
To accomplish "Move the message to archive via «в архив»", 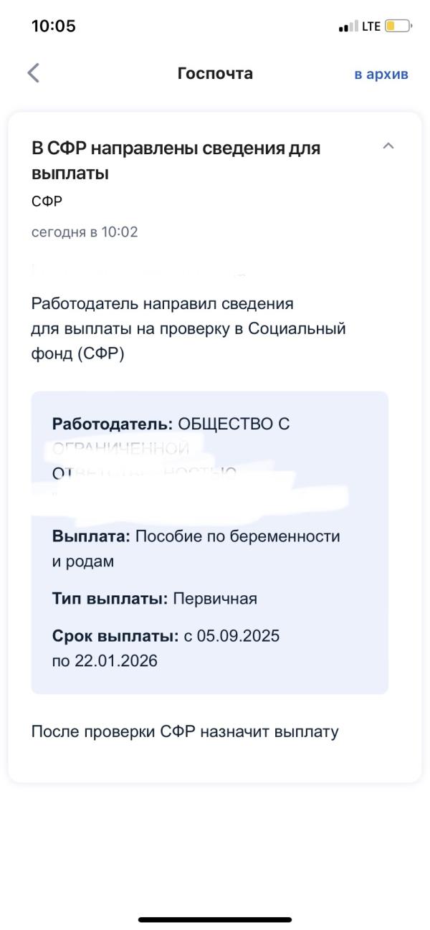I will point(381,74).
